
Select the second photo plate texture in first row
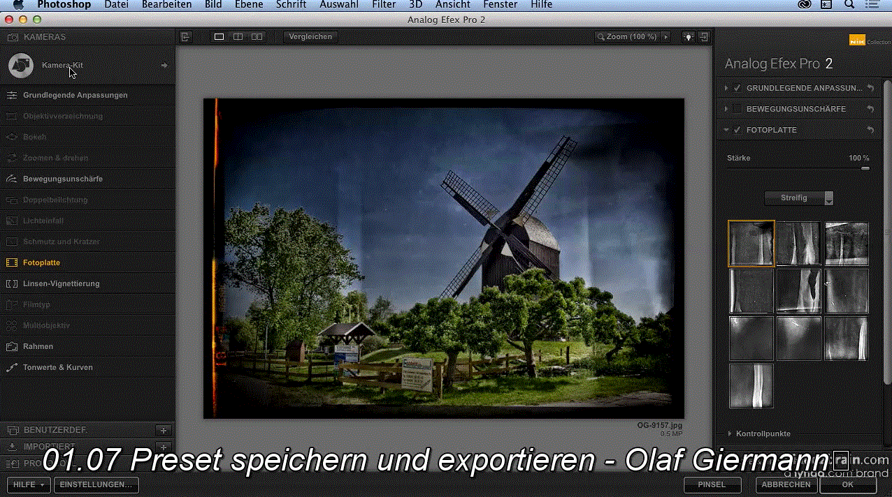(799, 244)
